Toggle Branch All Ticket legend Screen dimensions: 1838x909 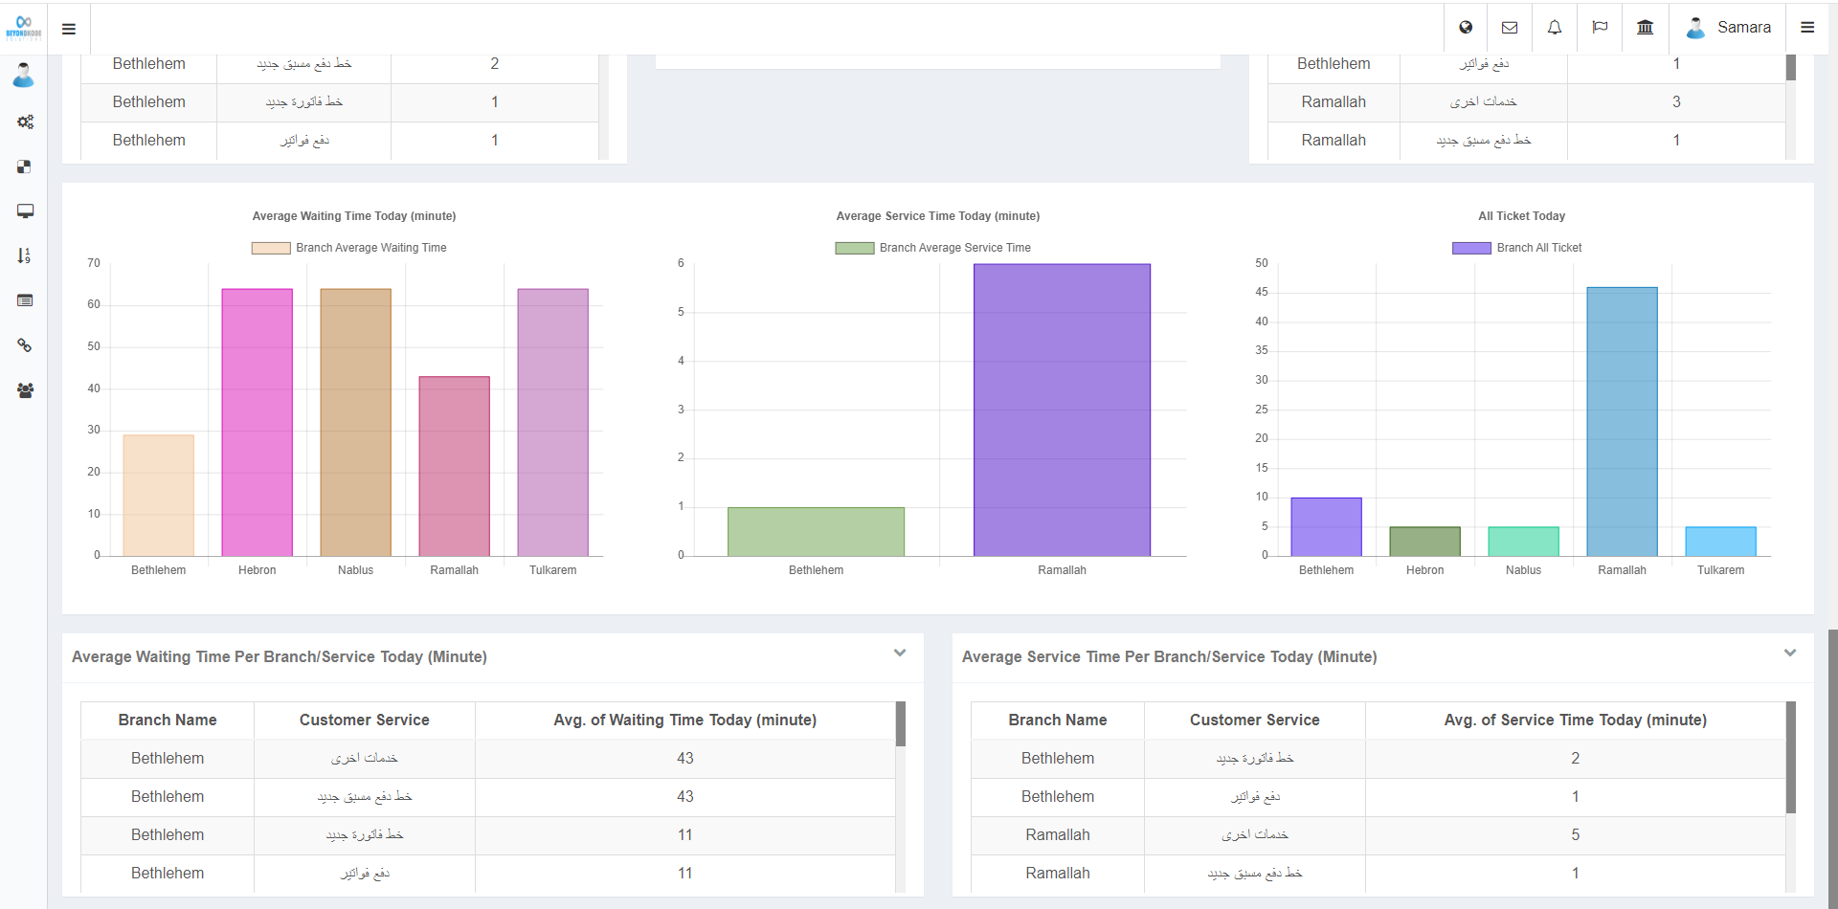pos(1517,248)
